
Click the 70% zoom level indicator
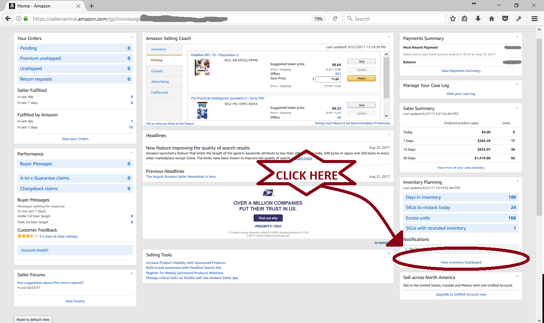point(319,18)
